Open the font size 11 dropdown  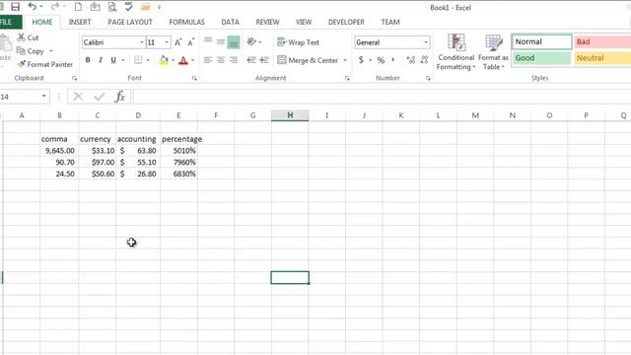click(x=167, y=42)
